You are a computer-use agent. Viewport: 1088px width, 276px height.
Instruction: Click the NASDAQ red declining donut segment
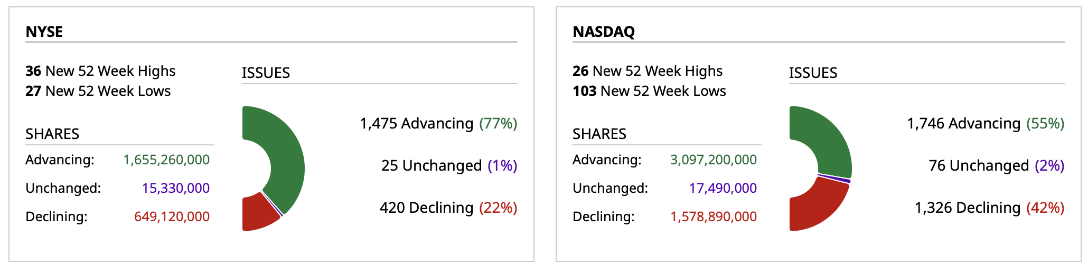[816, 208]
